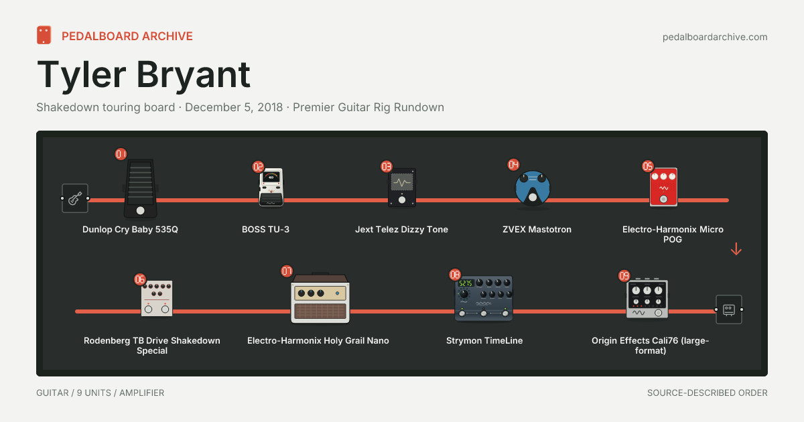Click the BOSS TU-3 label

coord(266,229)
